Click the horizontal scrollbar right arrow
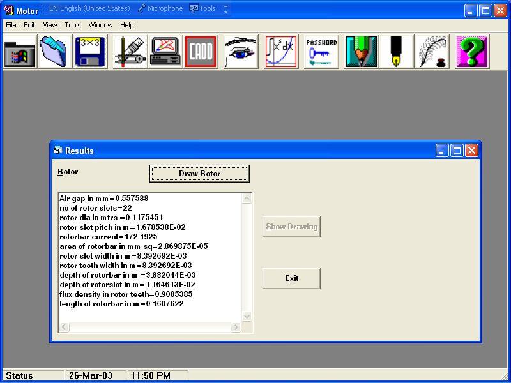511x383 pixels. coord(236,327)
